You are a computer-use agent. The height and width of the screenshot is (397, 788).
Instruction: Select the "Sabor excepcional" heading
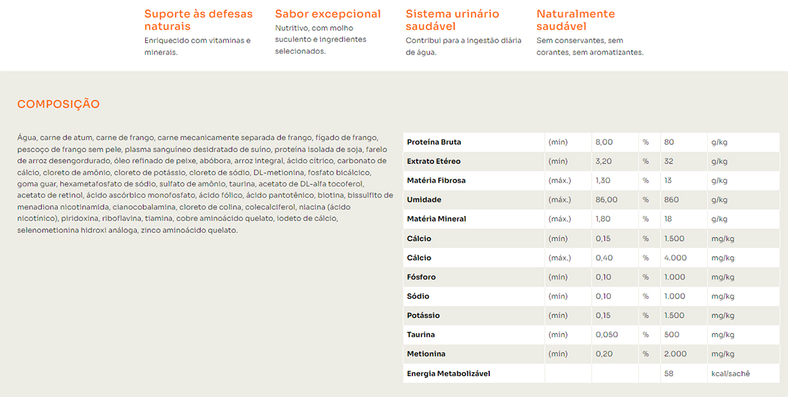coord(328,14)
